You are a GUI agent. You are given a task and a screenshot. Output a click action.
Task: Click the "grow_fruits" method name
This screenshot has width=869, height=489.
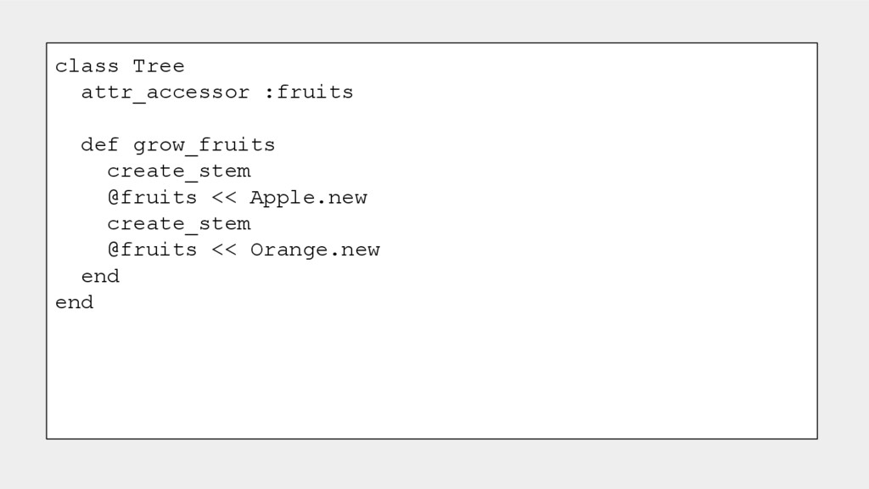pyautogui.click(x=204, y=145)
